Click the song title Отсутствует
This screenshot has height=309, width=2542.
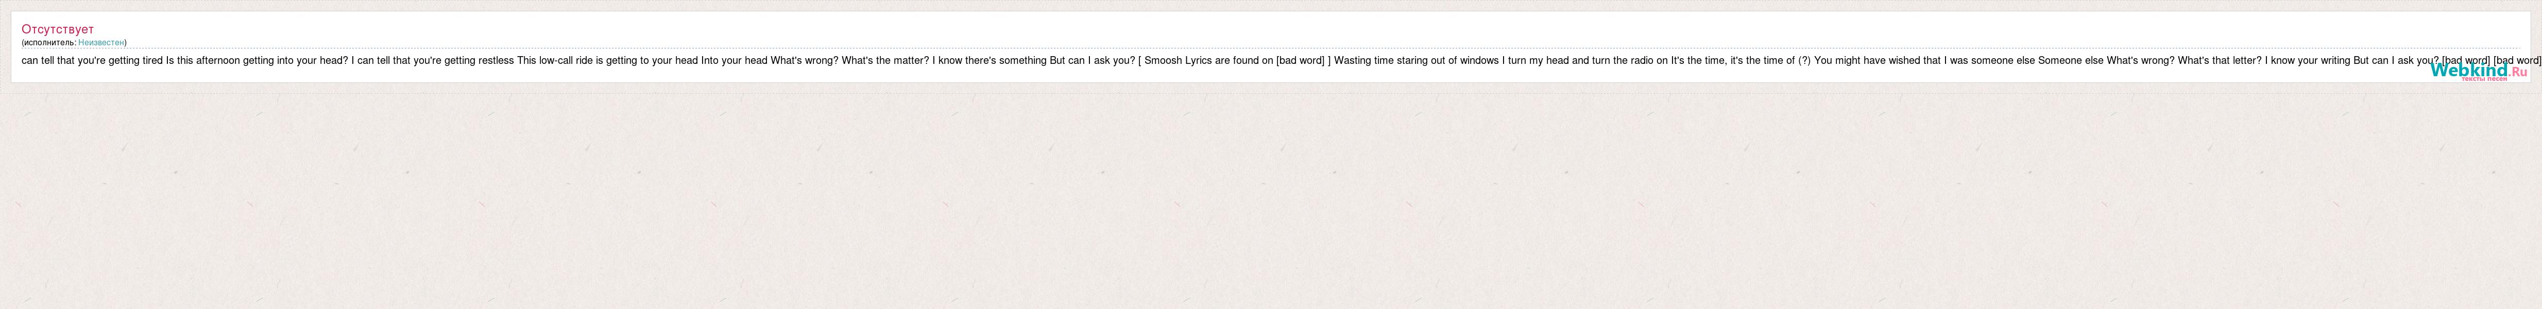point(57,30)
